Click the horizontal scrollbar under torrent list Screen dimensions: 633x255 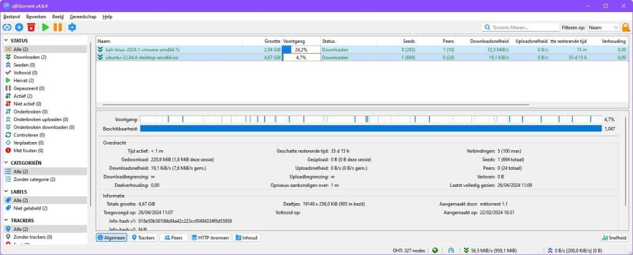316,105
